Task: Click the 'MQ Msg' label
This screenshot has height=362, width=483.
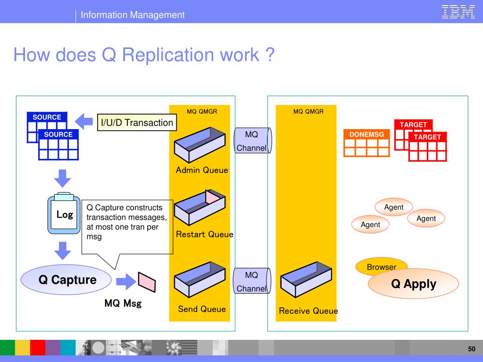Action: (123, 303)
